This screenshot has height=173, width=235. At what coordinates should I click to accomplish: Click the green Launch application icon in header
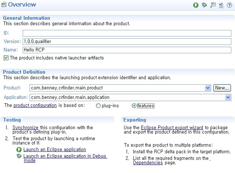pyautogui.click(x=196, y=5)
